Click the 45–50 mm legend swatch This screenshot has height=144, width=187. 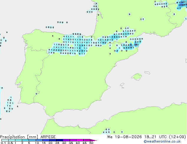click(87, 140)
